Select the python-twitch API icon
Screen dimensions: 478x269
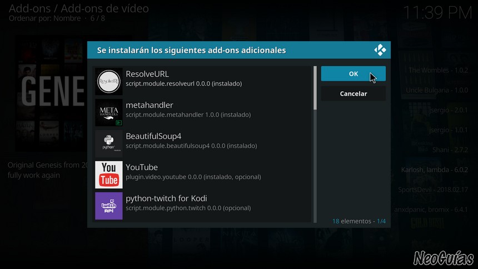pyautogui.click(x=109, y=206)
